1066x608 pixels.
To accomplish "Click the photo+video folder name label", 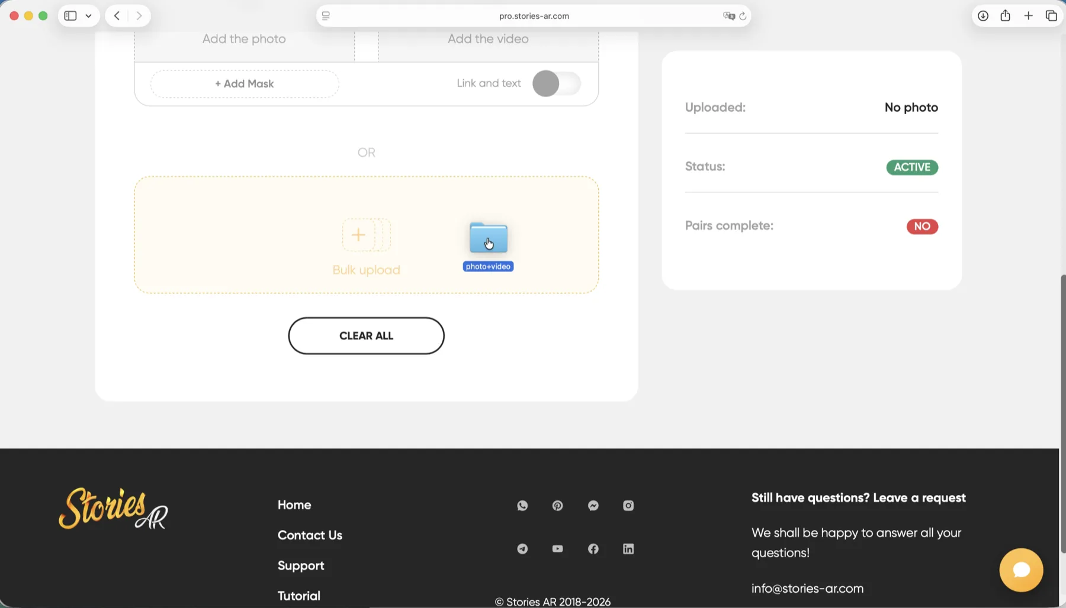I will pos(488,267).
